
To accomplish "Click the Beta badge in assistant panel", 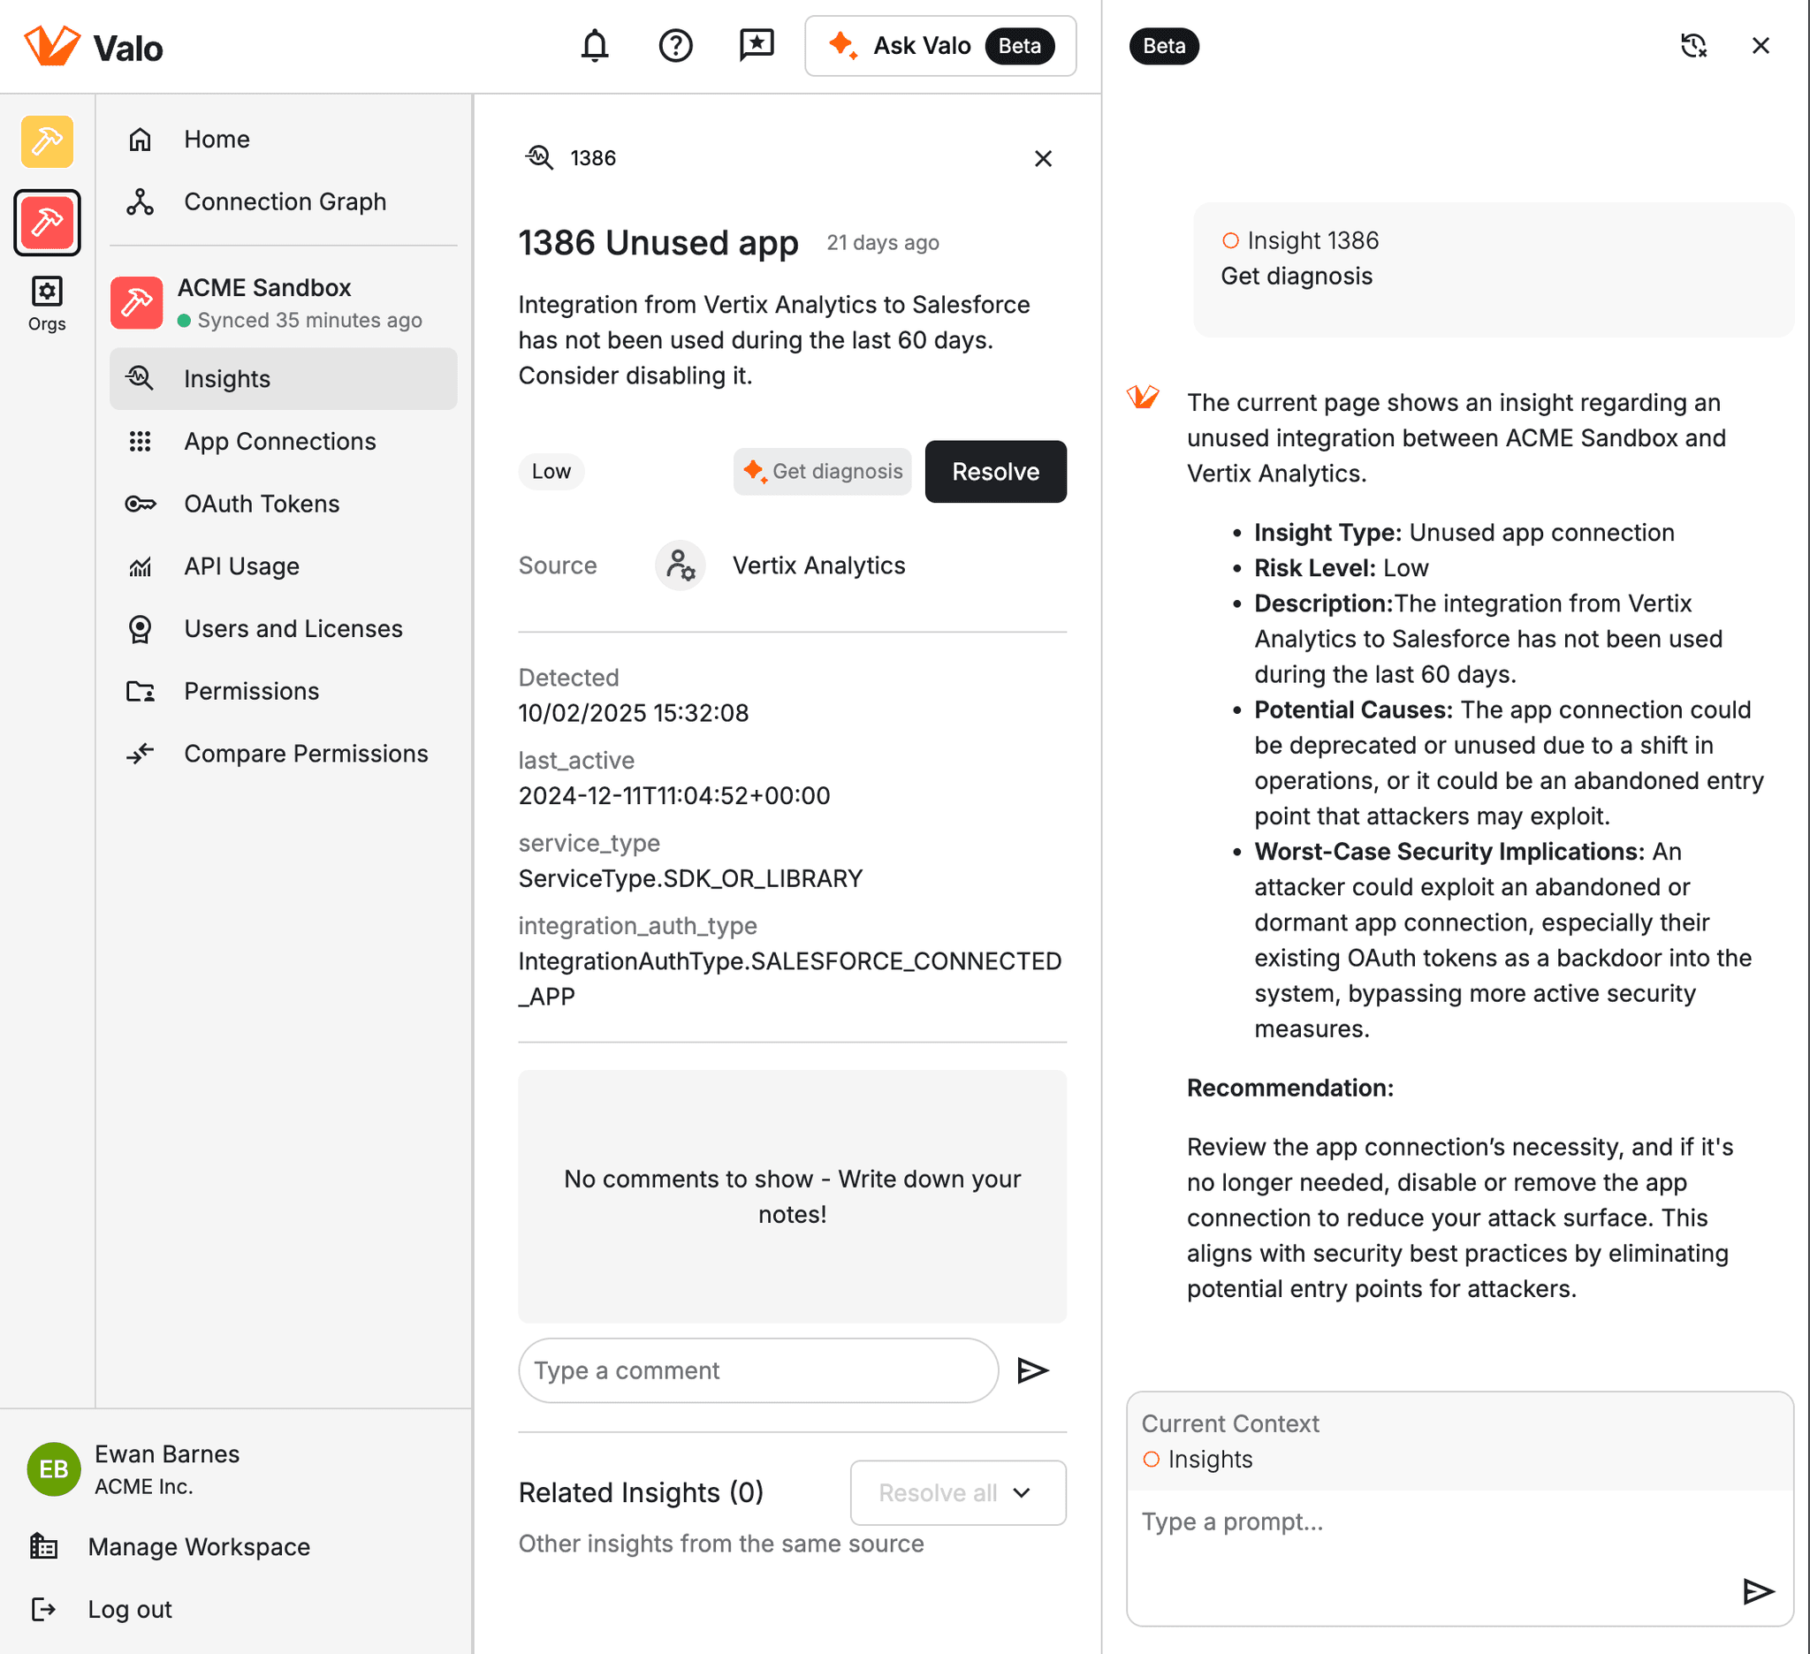I will [x=1164, y=46].
